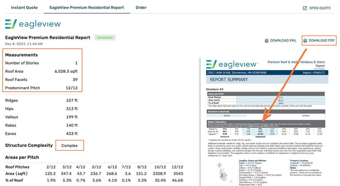Screen dimensions: 340x186
Task: Click the OPEN QUOTE label
Action: pyautogui.click(x=320, y=8)
